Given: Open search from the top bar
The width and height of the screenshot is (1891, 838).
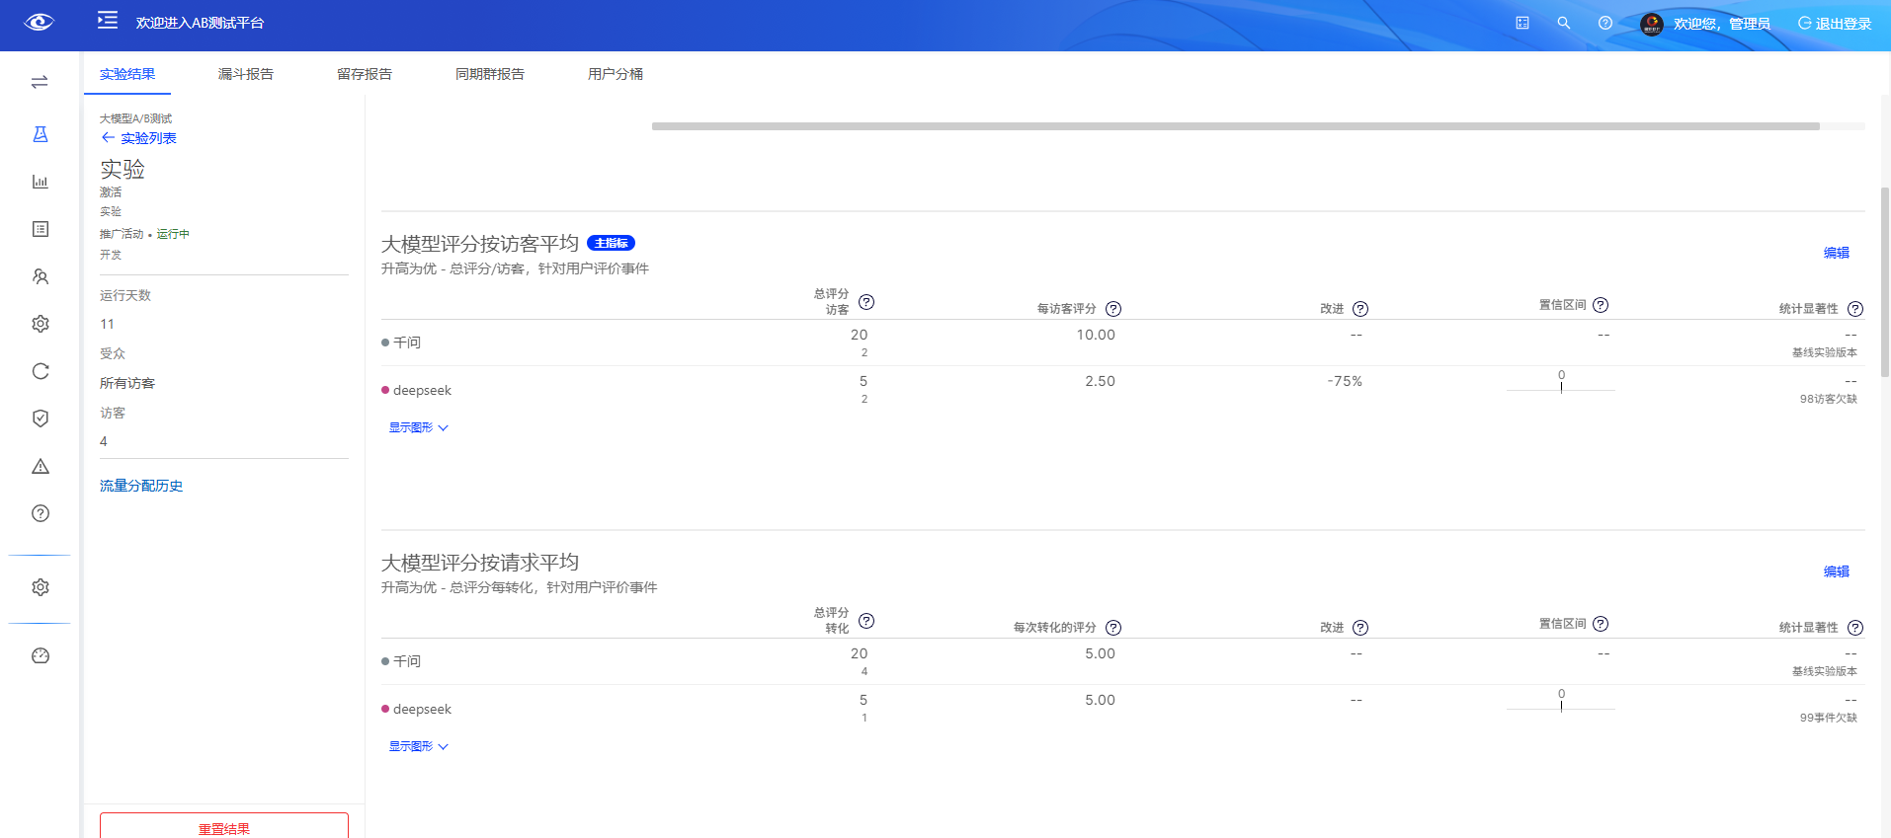Looking at the screenshot, I should (1564, 23).
